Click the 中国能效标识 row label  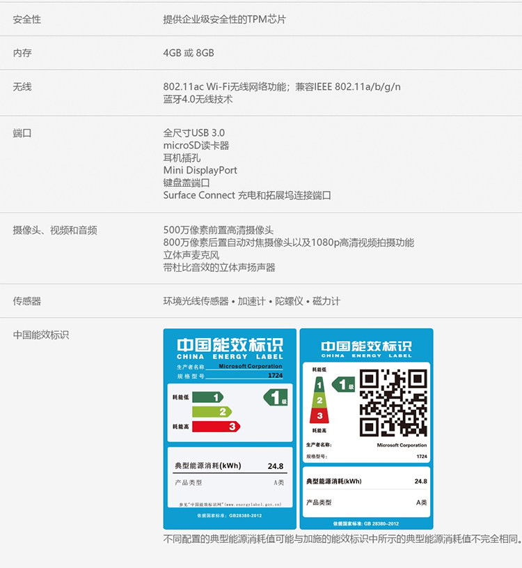41,335
